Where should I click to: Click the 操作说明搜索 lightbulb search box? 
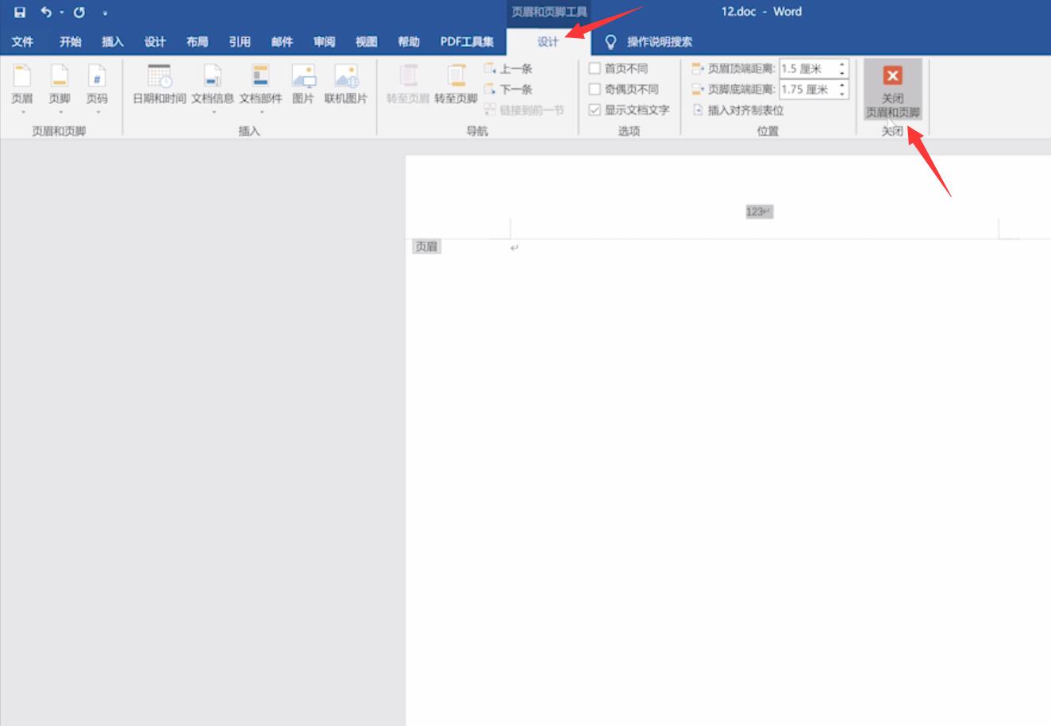click(x=649, y=41)
